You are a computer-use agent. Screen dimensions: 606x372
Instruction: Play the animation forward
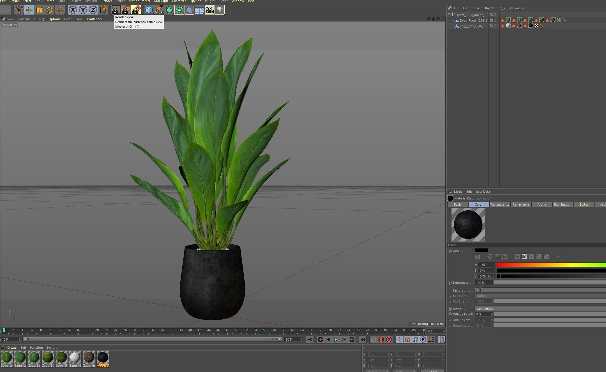[x=336, y=340]
